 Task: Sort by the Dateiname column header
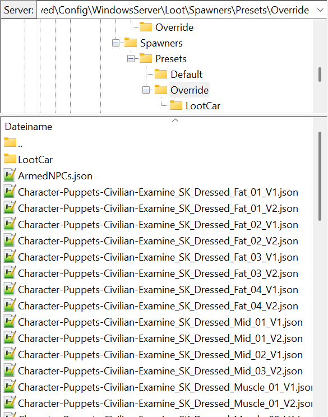pyautogui.click(x=29, y=127)
